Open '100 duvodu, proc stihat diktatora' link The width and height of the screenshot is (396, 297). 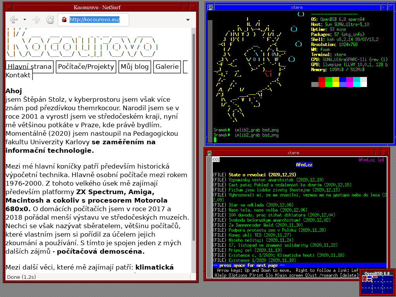click(x=282, y=215)
